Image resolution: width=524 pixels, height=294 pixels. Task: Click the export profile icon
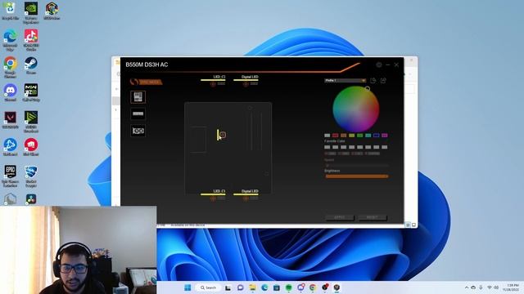click(x=383, y=81)
